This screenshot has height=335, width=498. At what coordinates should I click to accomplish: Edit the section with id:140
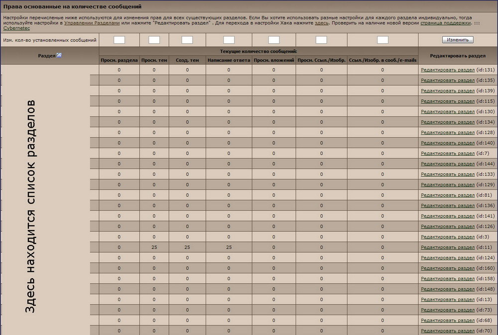click(x=448, y=143)
